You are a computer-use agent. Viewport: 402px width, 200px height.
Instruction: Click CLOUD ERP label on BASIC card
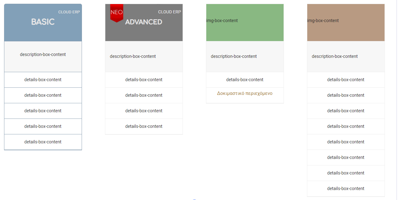pyautogui.click(x=69, y=12)
